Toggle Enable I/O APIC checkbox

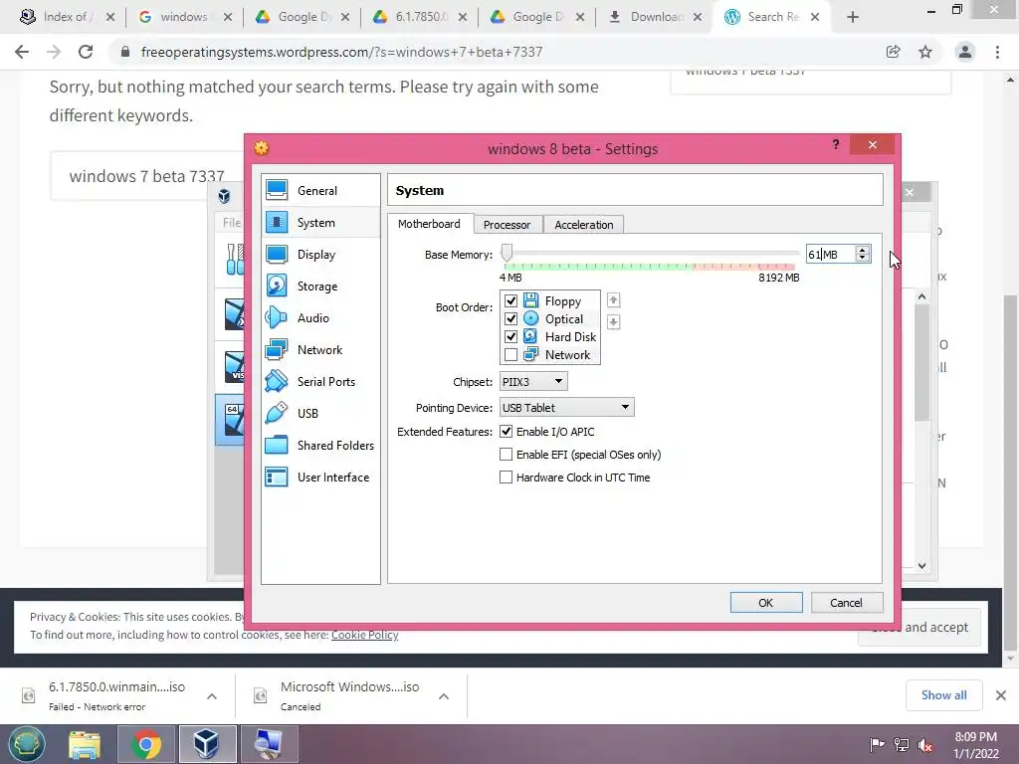(x=506, y=432)
